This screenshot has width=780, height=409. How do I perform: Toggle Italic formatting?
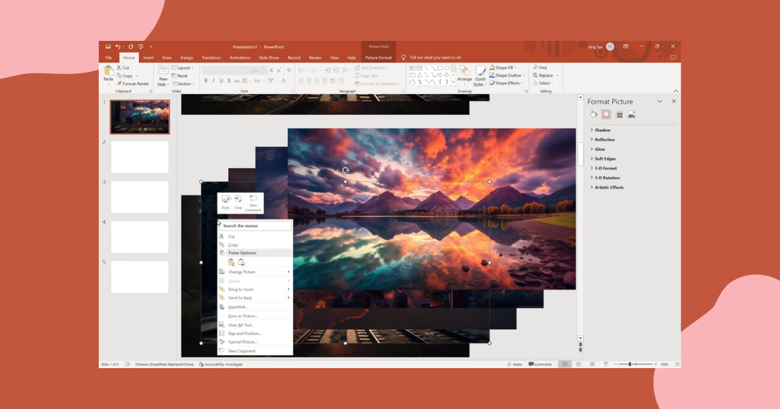(213, 81)
